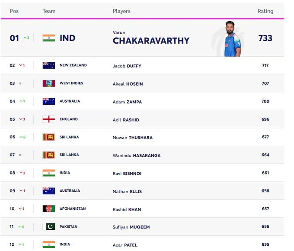Click the England flag icon
Image resolution: width=294 pixels, height=251 pixels.
[48, 119]
